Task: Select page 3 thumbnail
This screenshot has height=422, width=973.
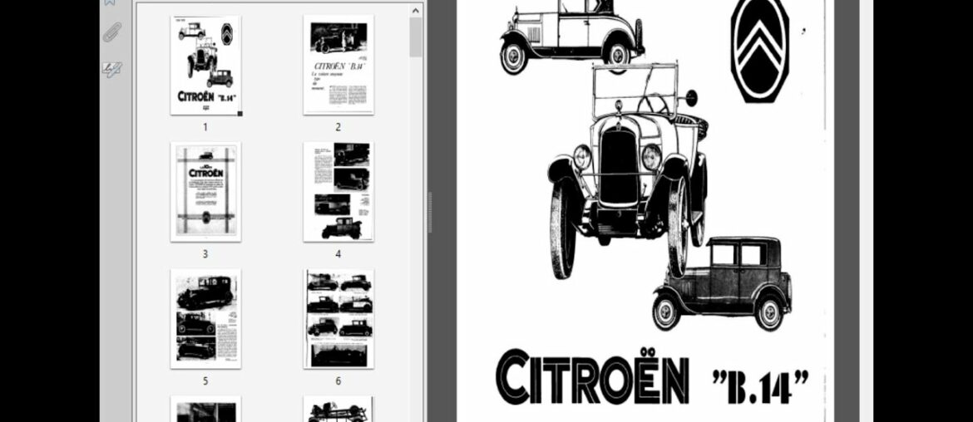Action: [205, 192]
